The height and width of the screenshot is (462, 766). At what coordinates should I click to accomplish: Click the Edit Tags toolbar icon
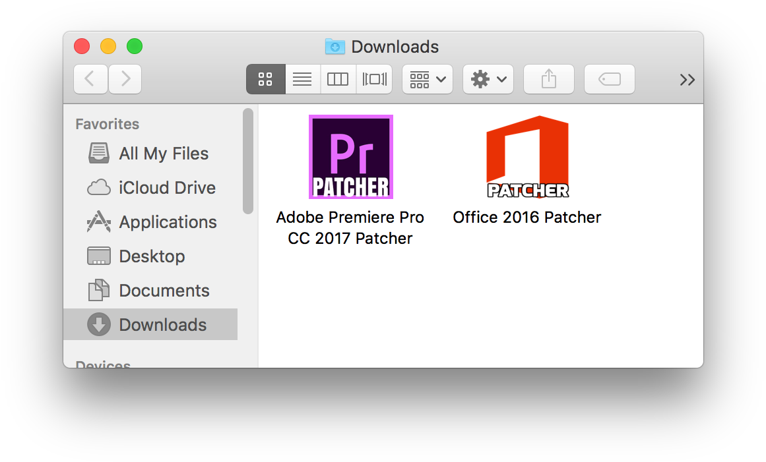(609, 80)
